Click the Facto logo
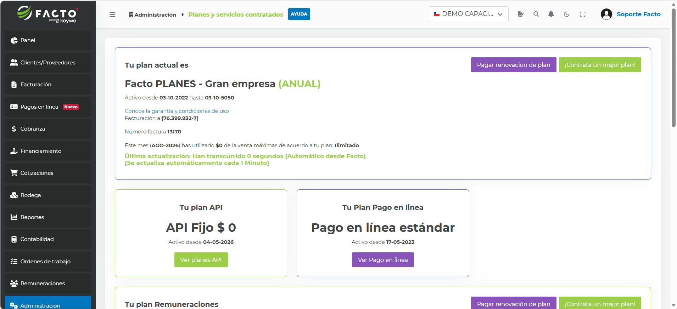This screenshot has height=309, width=677. point(48,14)
